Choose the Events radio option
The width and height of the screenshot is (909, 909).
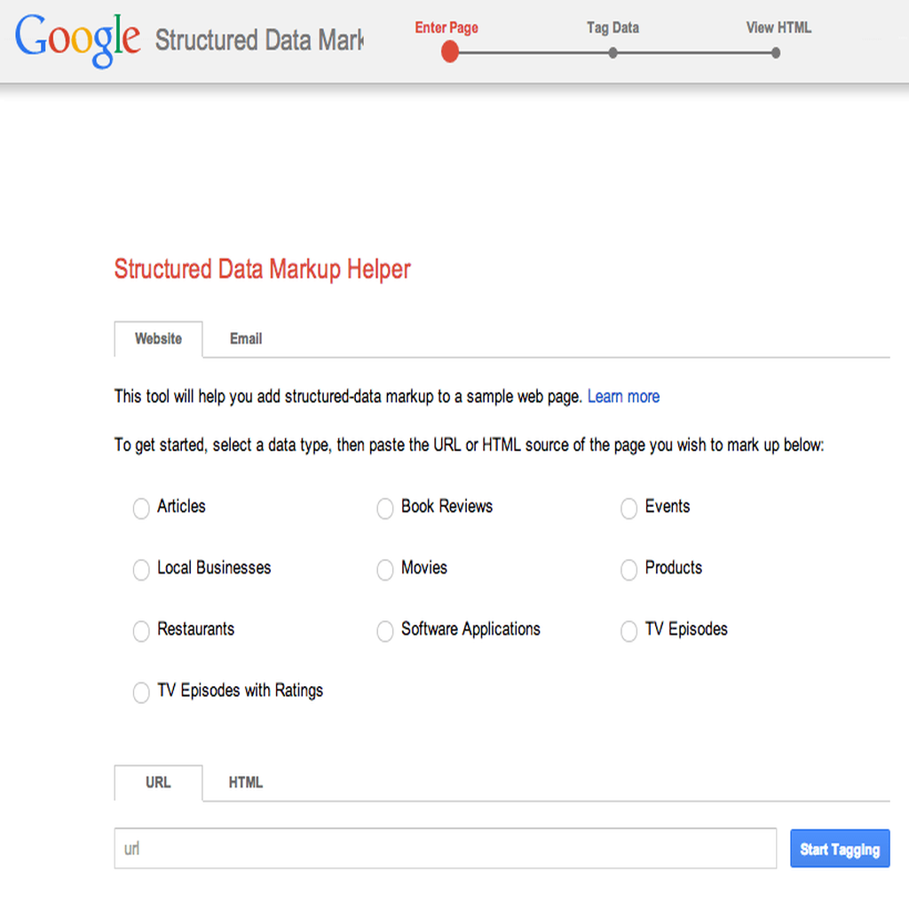point(629,509)
